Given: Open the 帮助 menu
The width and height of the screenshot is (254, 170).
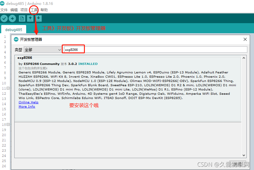Looking at the screenshot, I should pyautogui.click(x=44, y=10).
